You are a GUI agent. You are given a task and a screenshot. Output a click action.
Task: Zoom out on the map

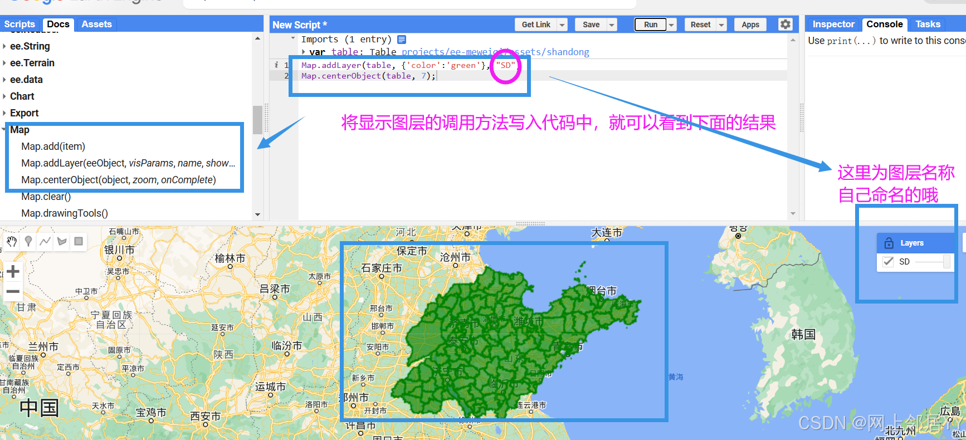[13, 291]
